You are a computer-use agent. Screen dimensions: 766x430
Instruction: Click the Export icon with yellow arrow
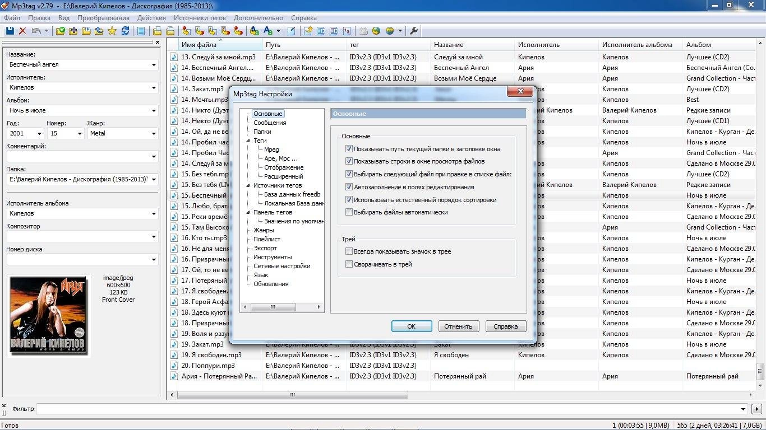pyautogui.click(x=307, y=31)
